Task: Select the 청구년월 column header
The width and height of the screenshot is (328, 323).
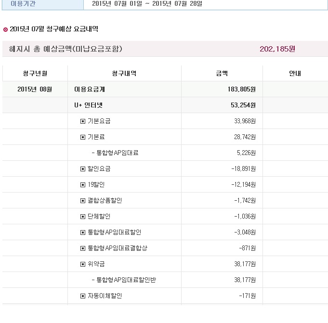Action: tap(35, 73)
